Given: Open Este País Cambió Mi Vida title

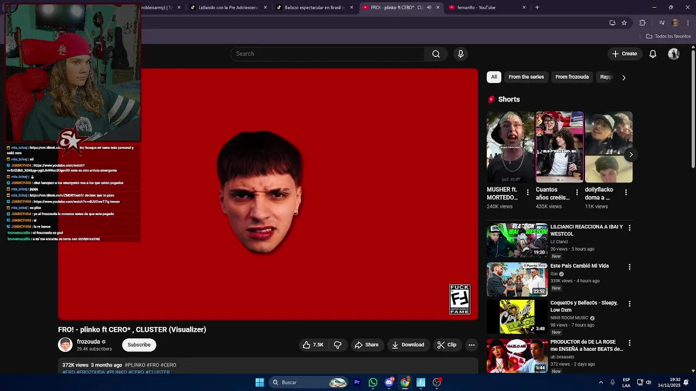Looking at the screenshot, I should [580, 266].
